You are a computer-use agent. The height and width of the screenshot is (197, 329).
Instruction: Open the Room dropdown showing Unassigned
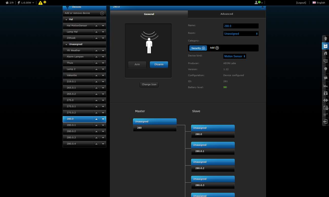coord(241,34)
